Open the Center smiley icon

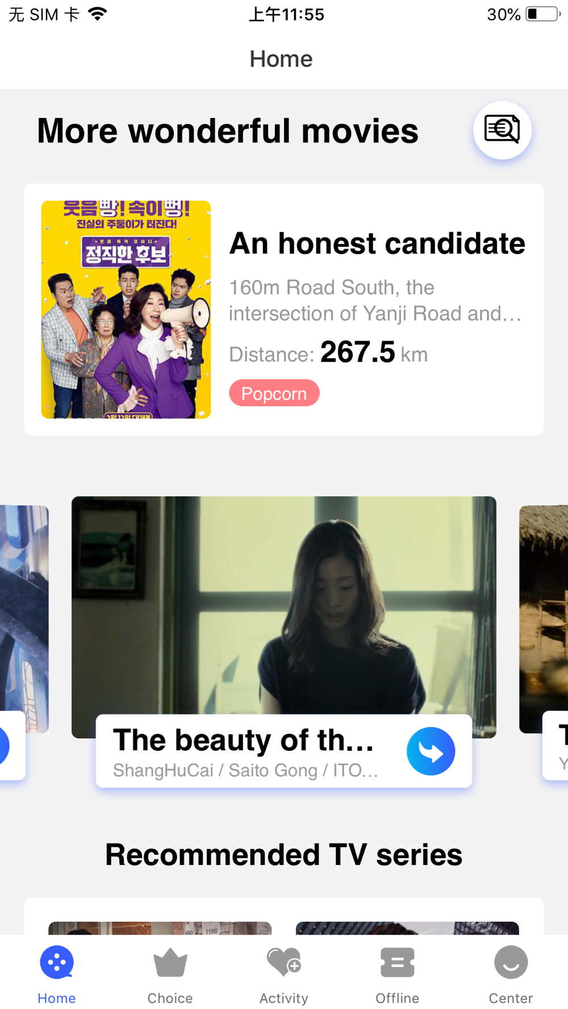(511, 962)
